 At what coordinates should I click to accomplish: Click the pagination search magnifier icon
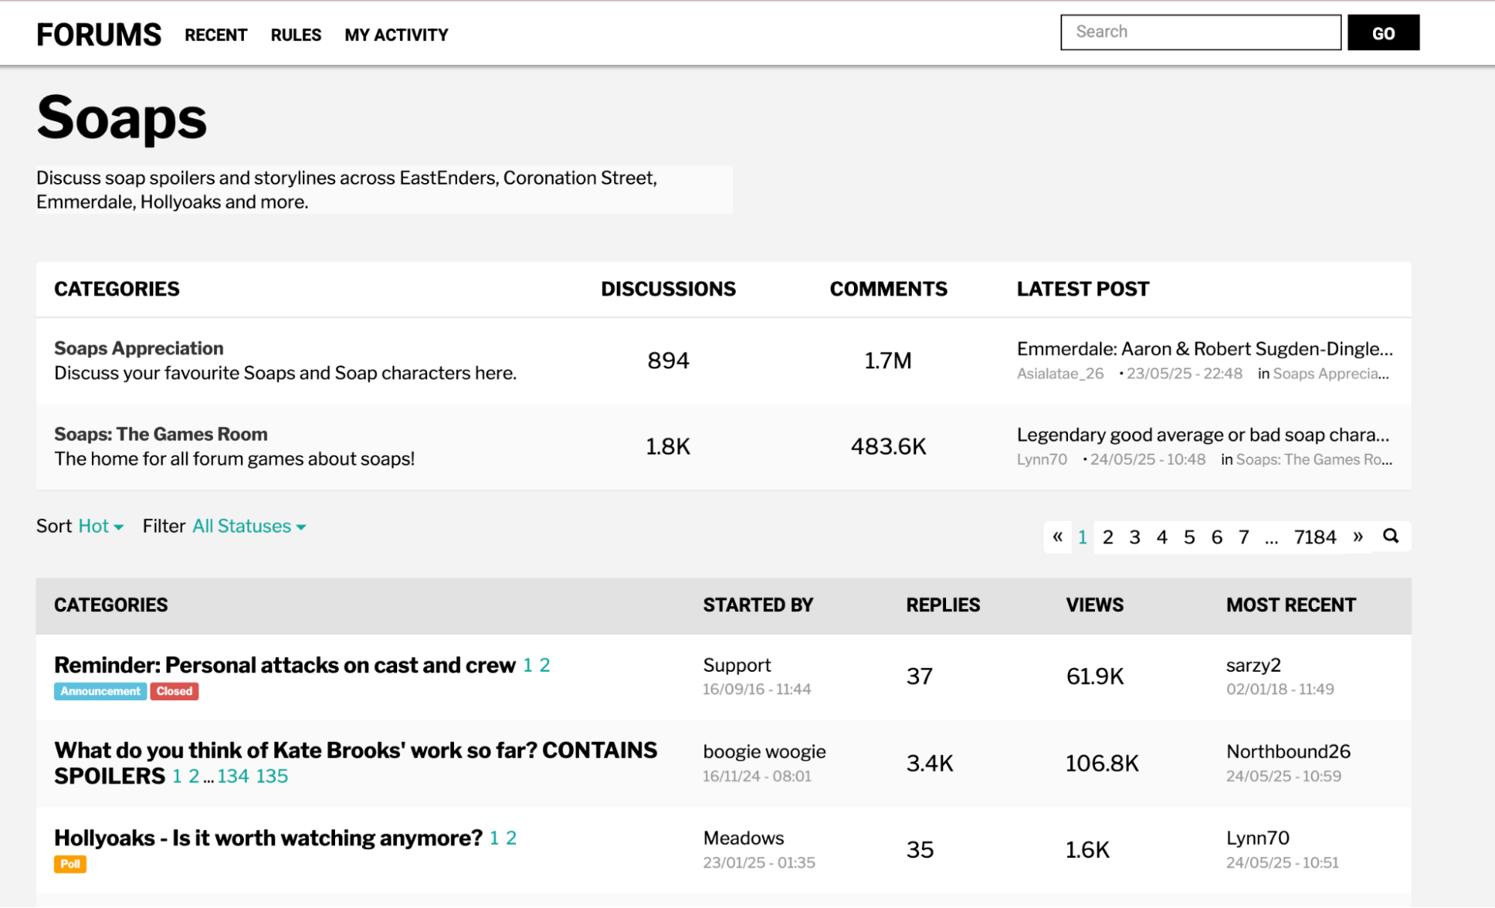[1390, 536]
